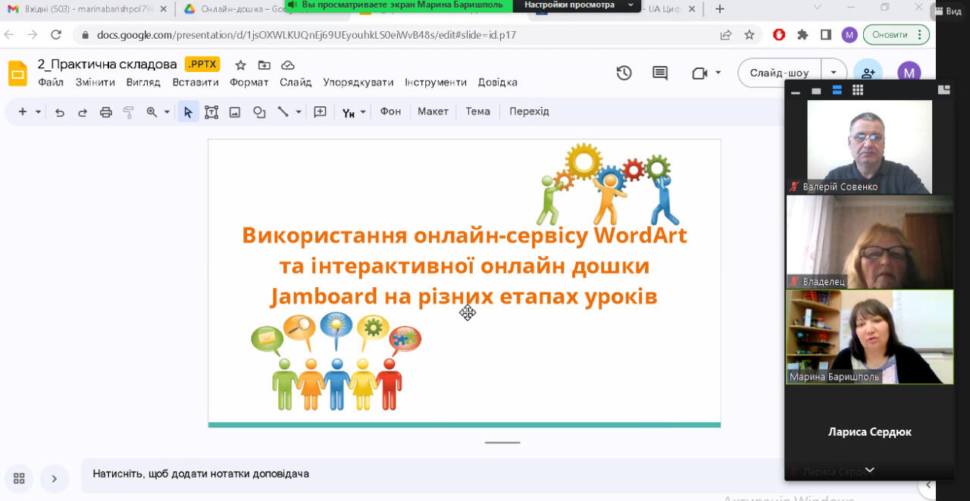Viewport: 970px width, 501px height.
Task: Add a new slide with plus button
Action: tap(23, 111)
